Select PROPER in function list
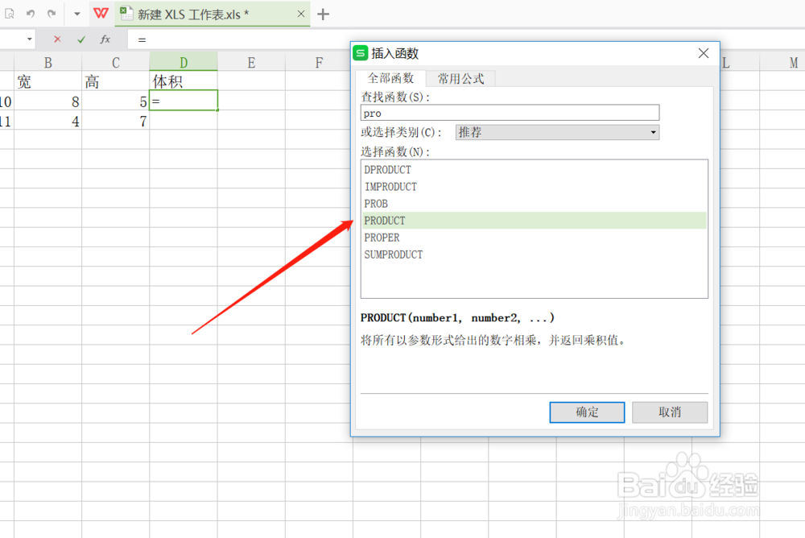 click(x=534, y=238)
